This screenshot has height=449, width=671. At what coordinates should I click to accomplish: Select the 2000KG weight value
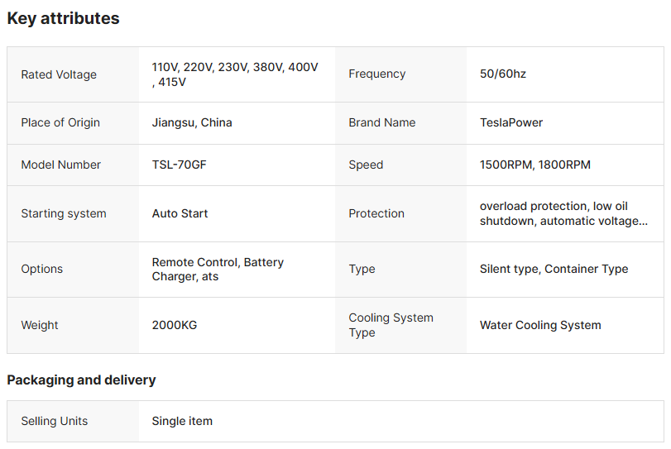pos(175,325)
